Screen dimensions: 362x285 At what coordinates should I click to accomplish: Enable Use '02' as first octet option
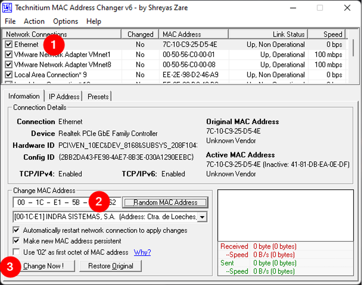click(16, 252)
